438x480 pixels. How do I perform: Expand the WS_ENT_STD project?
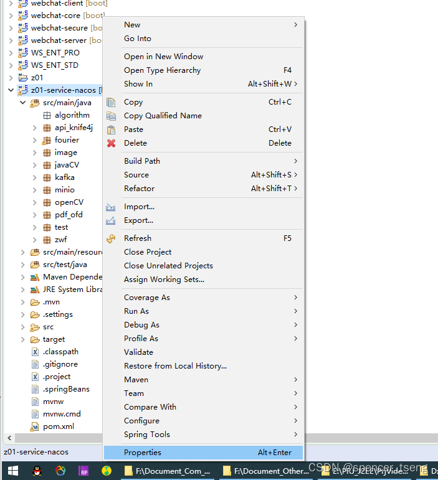click(x=11, y=65)
